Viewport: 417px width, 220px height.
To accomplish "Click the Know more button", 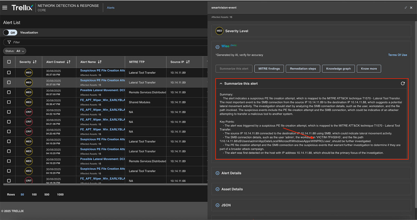I will coord(369,69).
